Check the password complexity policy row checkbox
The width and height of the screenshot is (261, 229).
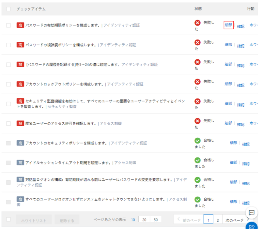click(x=8, y=45)
